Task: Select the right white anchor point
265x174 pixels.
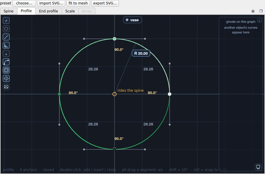Action: tap(170, 94)
